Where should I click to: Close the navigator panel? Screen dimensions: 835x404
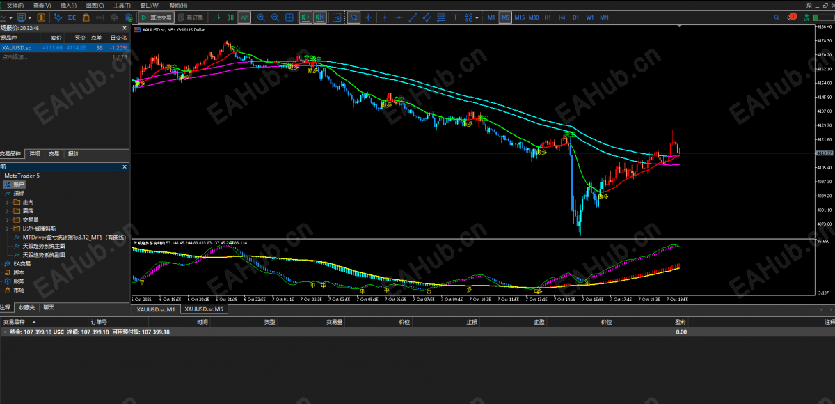tap(125, 166)
